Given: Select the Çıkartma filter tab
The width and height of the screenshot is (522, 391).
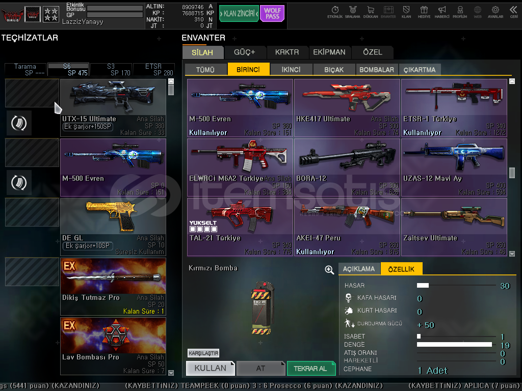Looking at the screenshot, I should coord(420,69).
